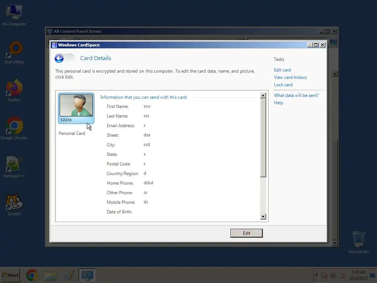Click Control Panel search magnifier icon

[x=333, y=42]
